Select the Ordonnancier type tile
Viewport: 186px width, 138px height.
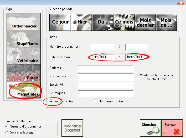point(24,22)
